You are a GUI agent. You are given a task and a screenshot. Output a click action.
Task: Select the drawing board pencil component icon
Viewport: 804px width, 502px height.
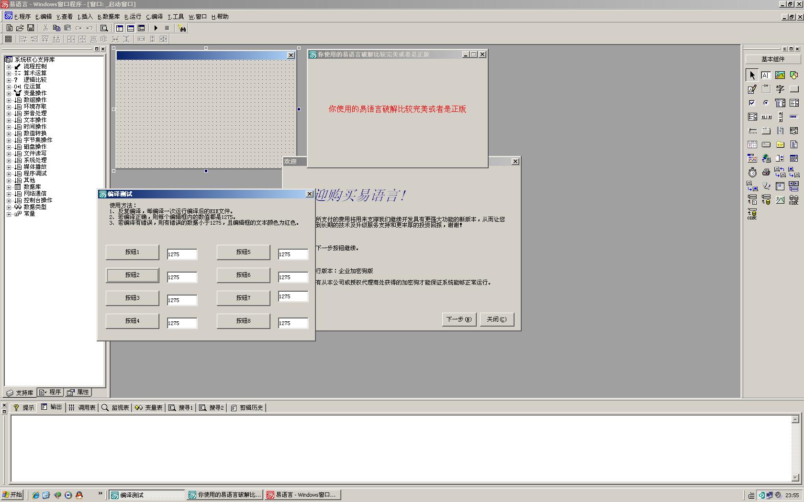pyautogui.click(x=752, y=89)
